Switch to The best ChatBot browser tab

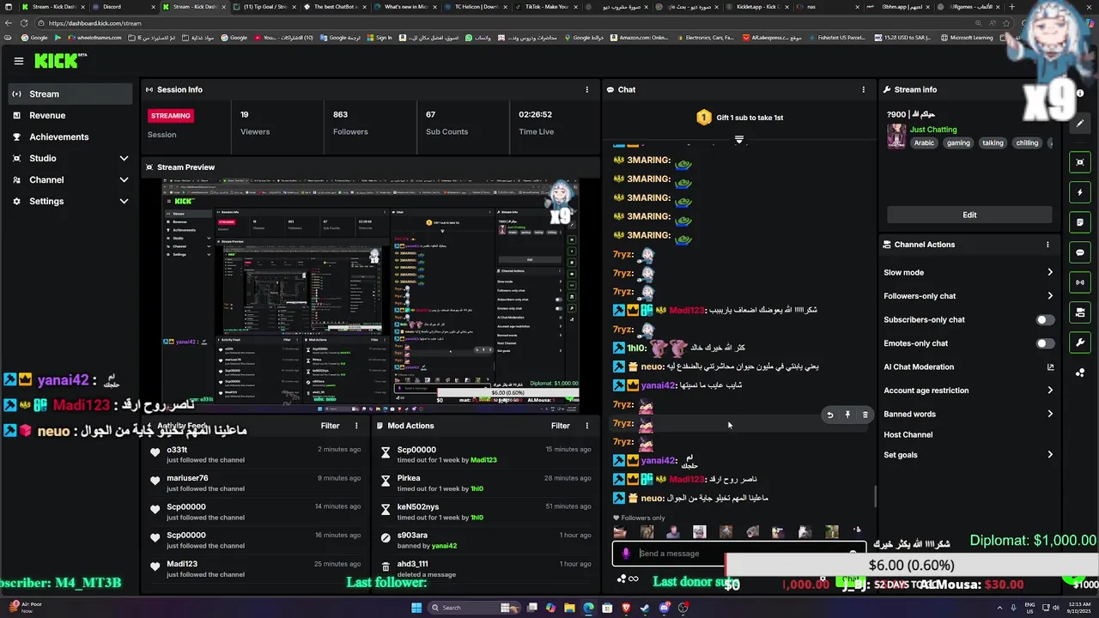(x=335, y=7)
